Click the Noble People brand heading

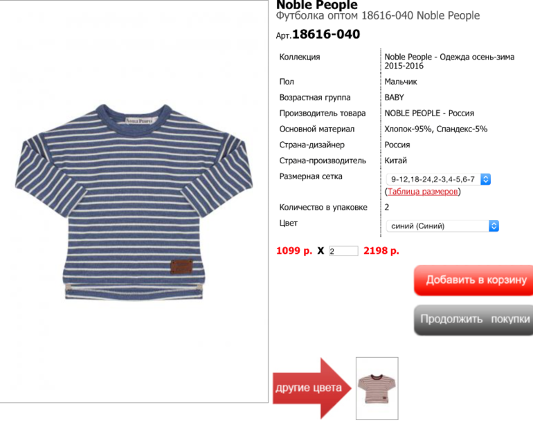coord(317,5)
